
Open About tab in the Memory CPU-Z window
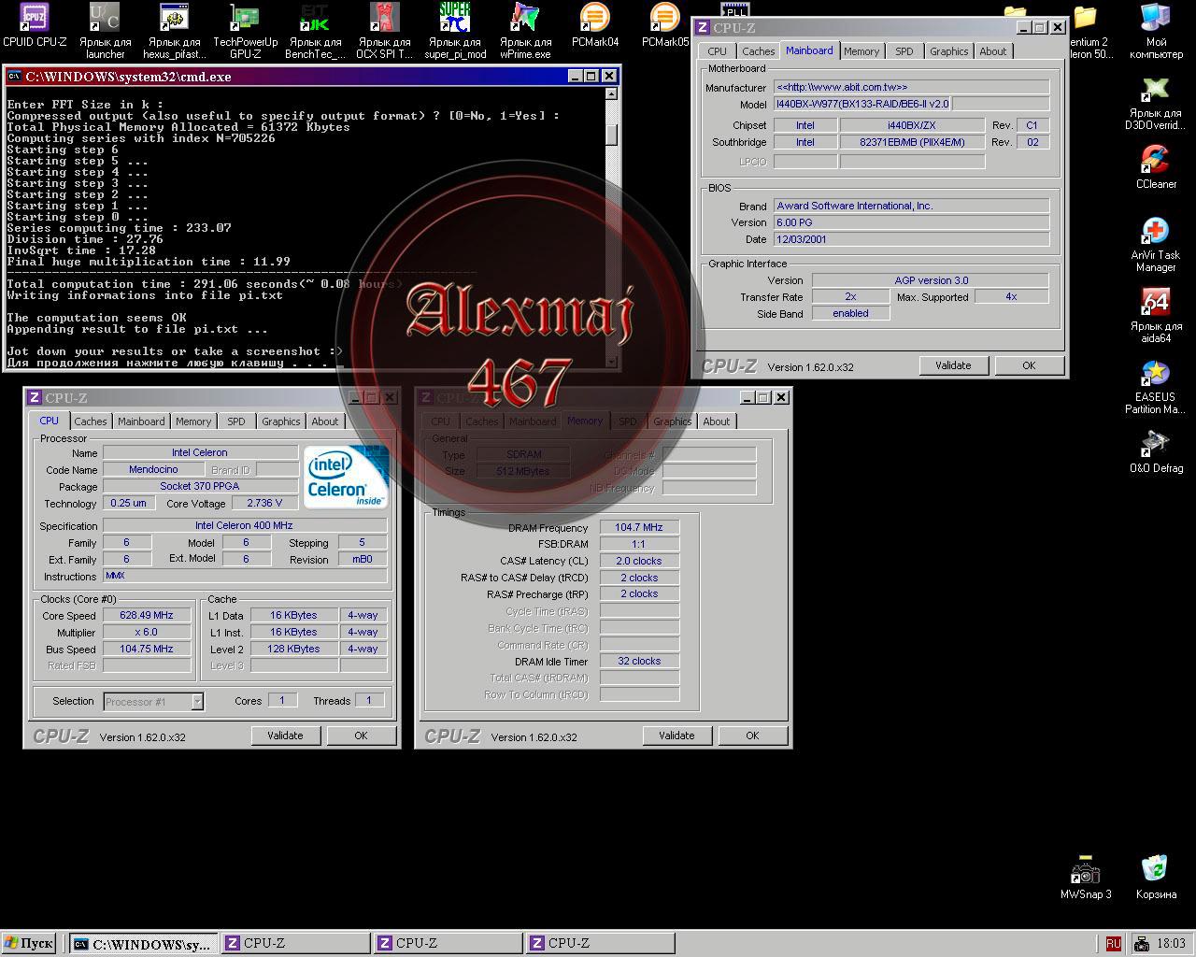click(717, 421)
